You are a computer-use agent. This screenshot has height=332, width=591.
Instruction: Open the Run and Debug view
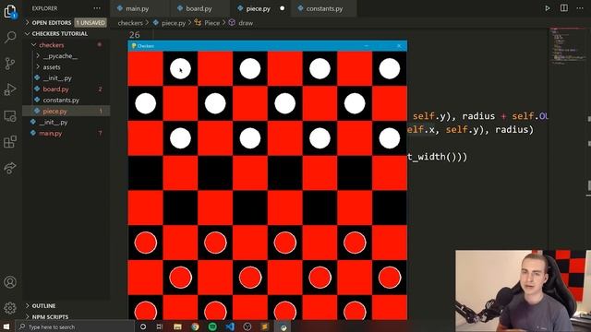pos(10,89)
